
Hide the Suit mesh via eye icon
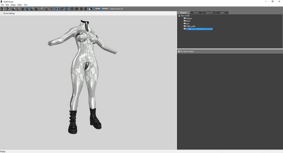[x=185, y=24]
